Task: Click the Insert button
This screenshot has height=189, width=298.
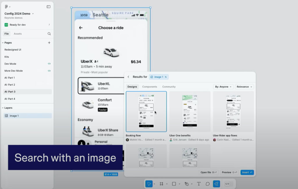Action: pos(247,172)
